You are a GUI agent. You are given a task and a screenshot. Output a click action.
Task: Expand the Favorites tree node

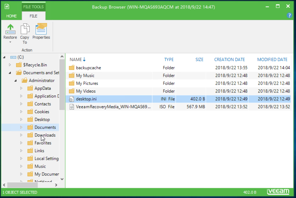21,143
